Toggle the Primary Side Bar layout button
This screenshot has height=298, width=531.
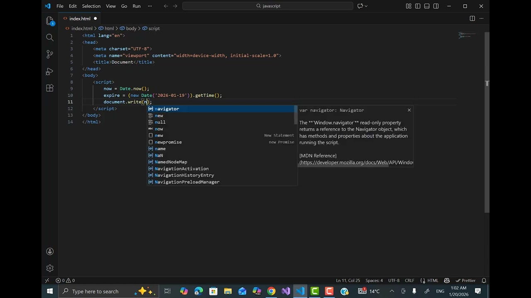pos(418,6)
